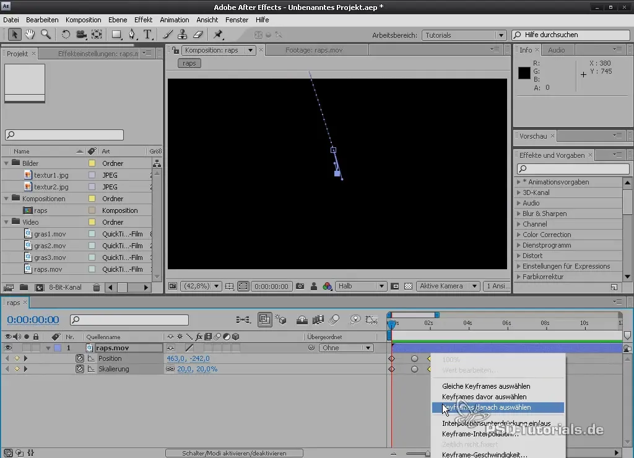Click the parent pick whip for raps.mov

311,348
